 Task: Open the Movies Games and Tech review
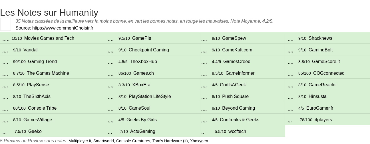pyautogui.click(x=49, y=38)
